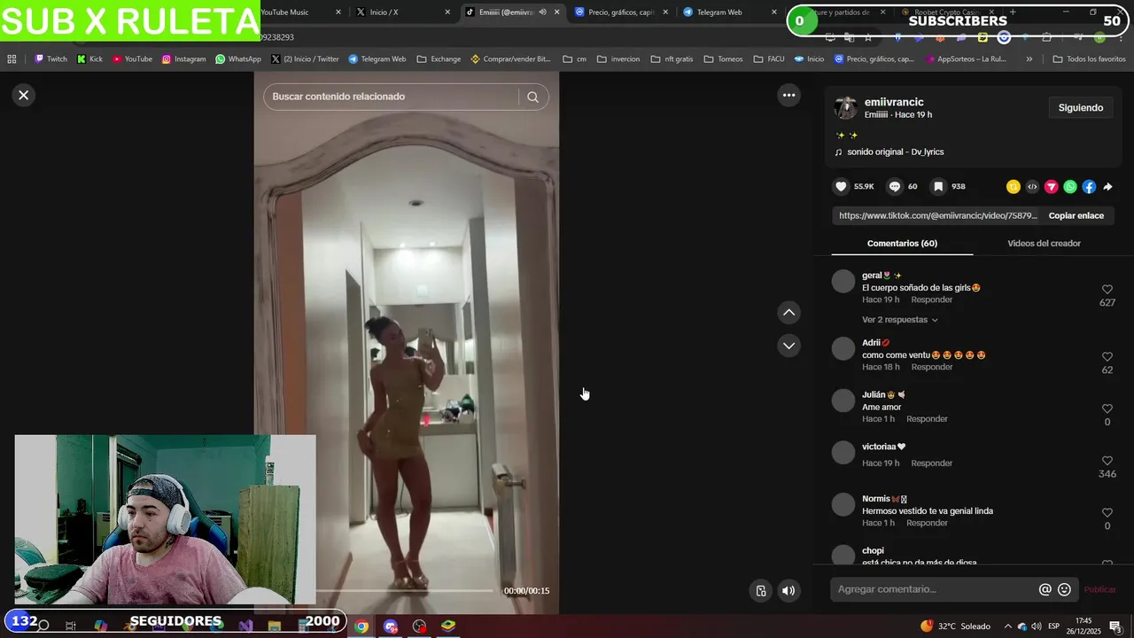Image resolution: width=1134 pixels, height=638 pixels.
Task: Open the YouTube bookmark
Action: pos(132,59)
